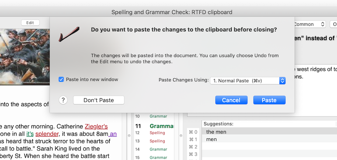Select error 14 Grammar in the list
Screen dimensions: 337x160
click(154, 149)
